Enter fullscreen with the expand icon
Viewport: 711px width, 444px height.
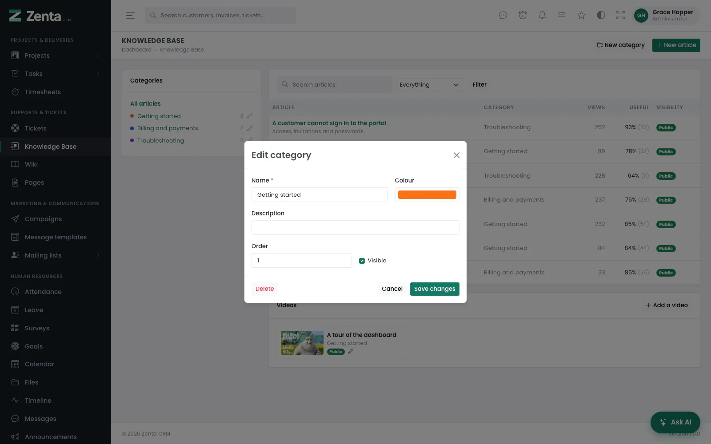tap(620, 16)
